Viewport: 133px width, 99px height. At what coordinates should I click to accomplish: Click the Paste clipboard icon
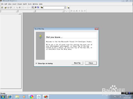coord(20,7)
